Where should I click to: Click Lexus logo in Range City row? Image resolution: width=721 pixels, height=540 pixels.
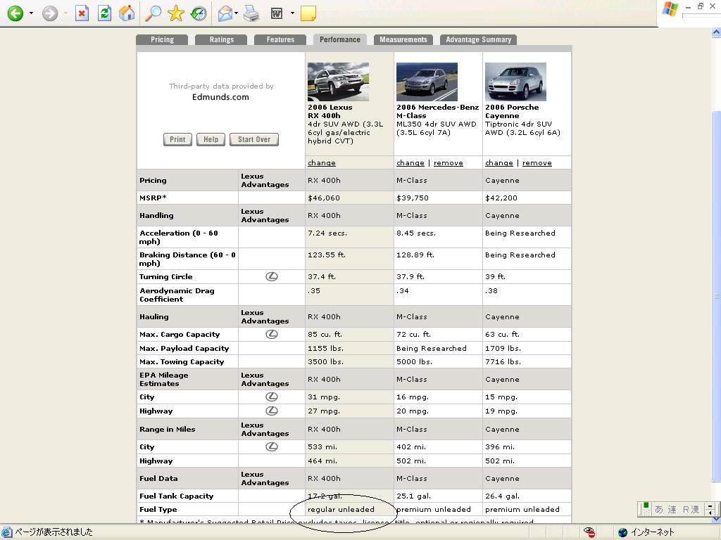[x=272, y=446]
